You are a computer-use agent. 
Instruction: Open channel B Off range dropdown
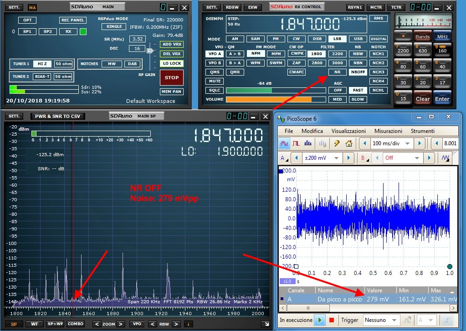(x=417, y=158)
